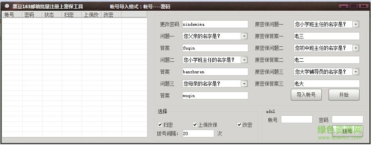The width and height of the screenshot is (371, 145).
Task: Click the 原密保答案三 field (老大)
Action: coord(327,84)
